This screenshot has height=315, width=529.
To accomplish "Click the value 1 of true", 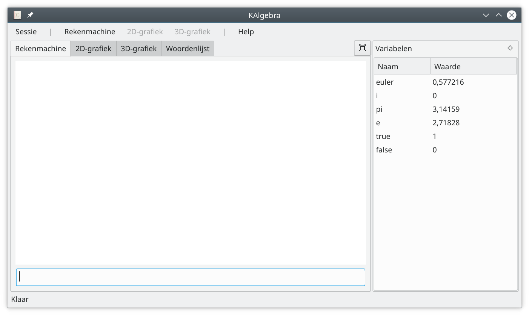I will 435,136.
